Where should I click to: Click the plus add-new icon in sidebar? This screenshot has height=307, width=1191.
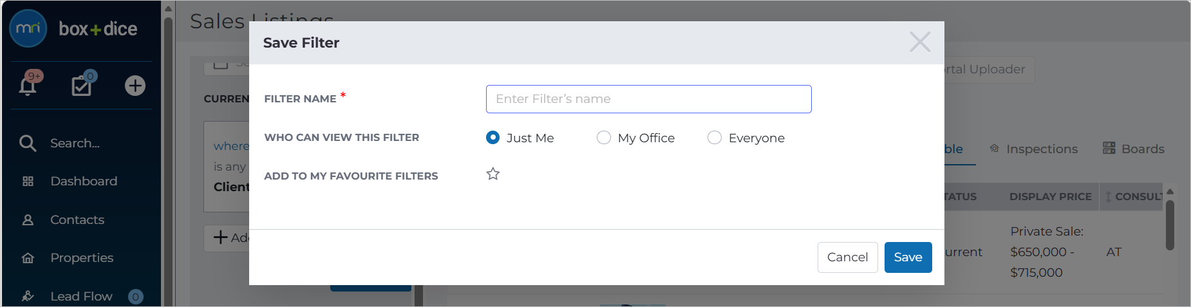click(135, 86)
